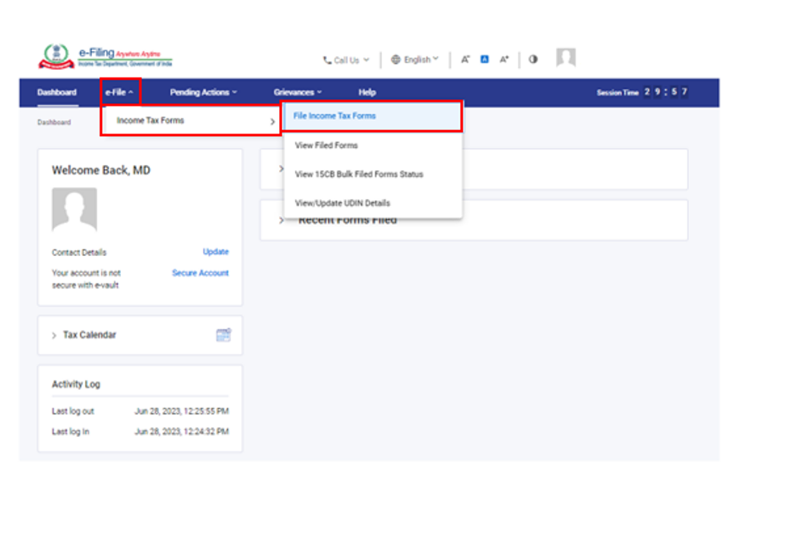Screen dimensions: 787x560
Task: Click the globe icon next to English
Action: click(394, 59)
